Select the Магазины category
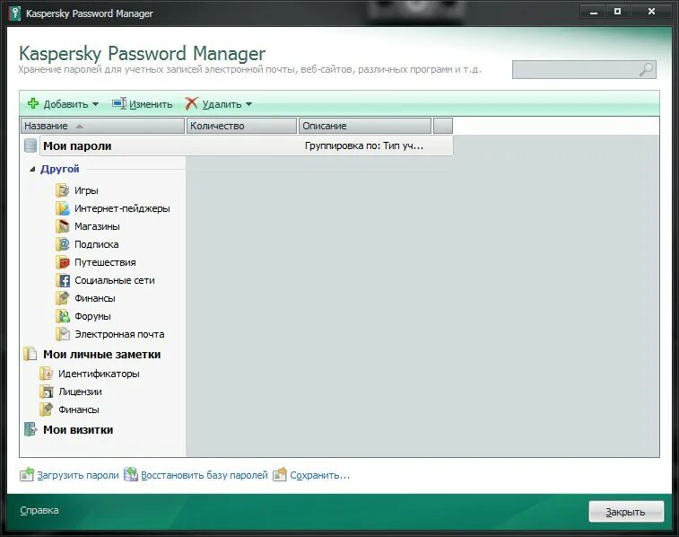 click(x=97, y=226)
